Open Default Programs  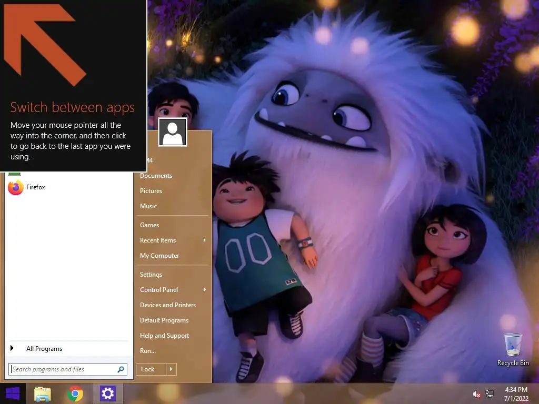coord(164,320)
